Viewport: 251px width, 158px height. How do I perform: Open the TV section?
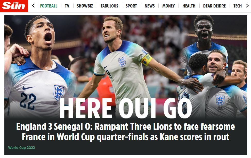67,6
